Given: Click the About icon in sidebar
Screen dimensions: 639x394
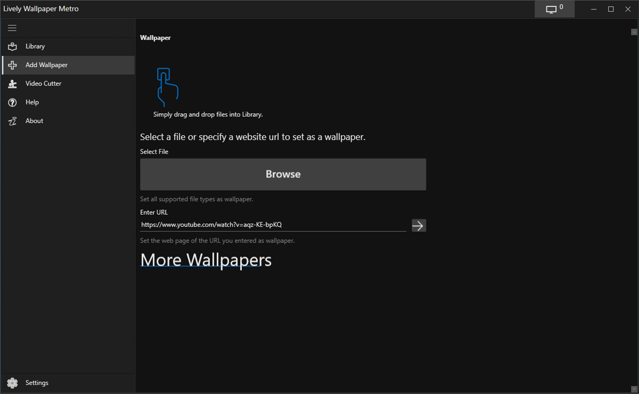Looking at the screenshot, I should pyautogui.click(x=12, y=121).
